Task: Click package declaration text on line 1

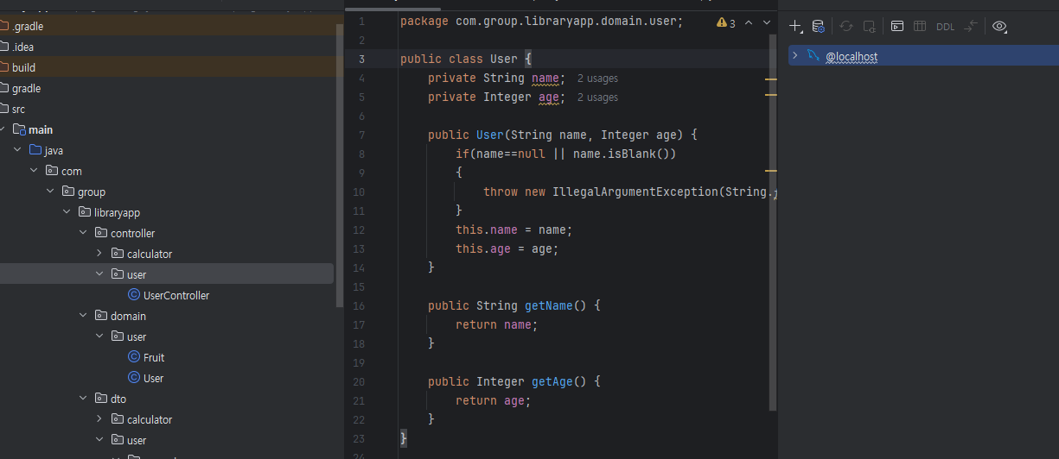Action: point(542,22)
